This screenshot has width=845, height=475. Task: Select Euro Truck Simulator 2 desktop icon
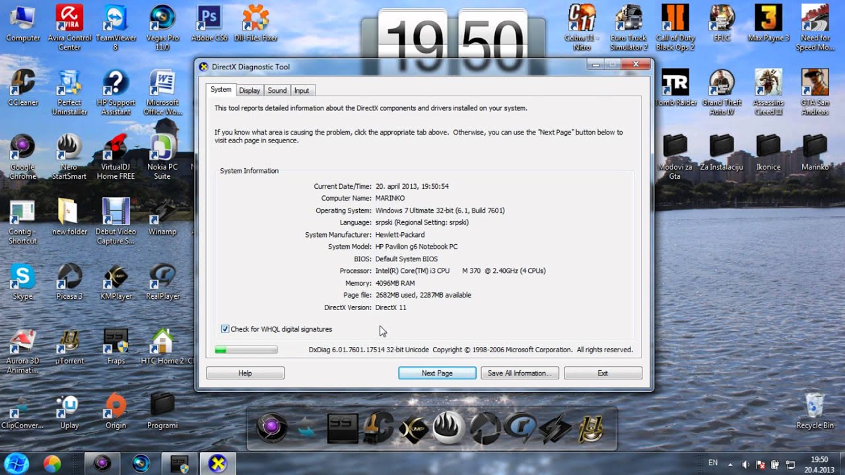(x=629, y=26)
